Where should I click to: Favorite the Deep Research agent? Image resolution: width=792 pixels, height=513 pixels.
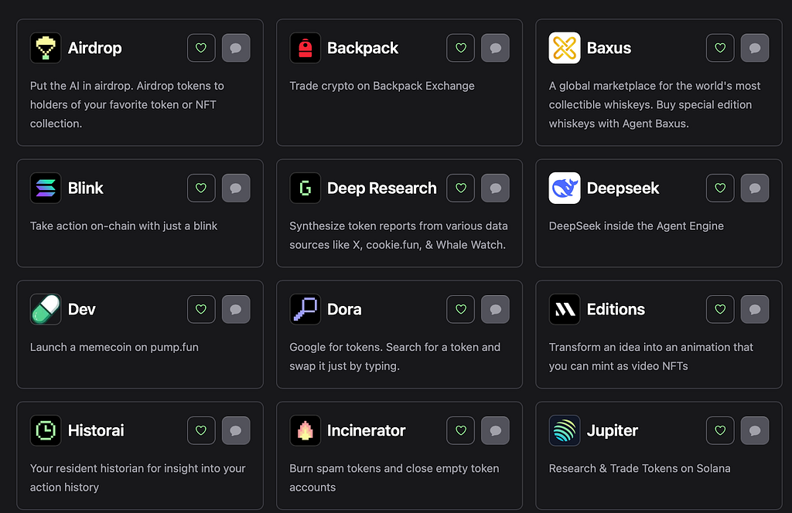[461, 189]
